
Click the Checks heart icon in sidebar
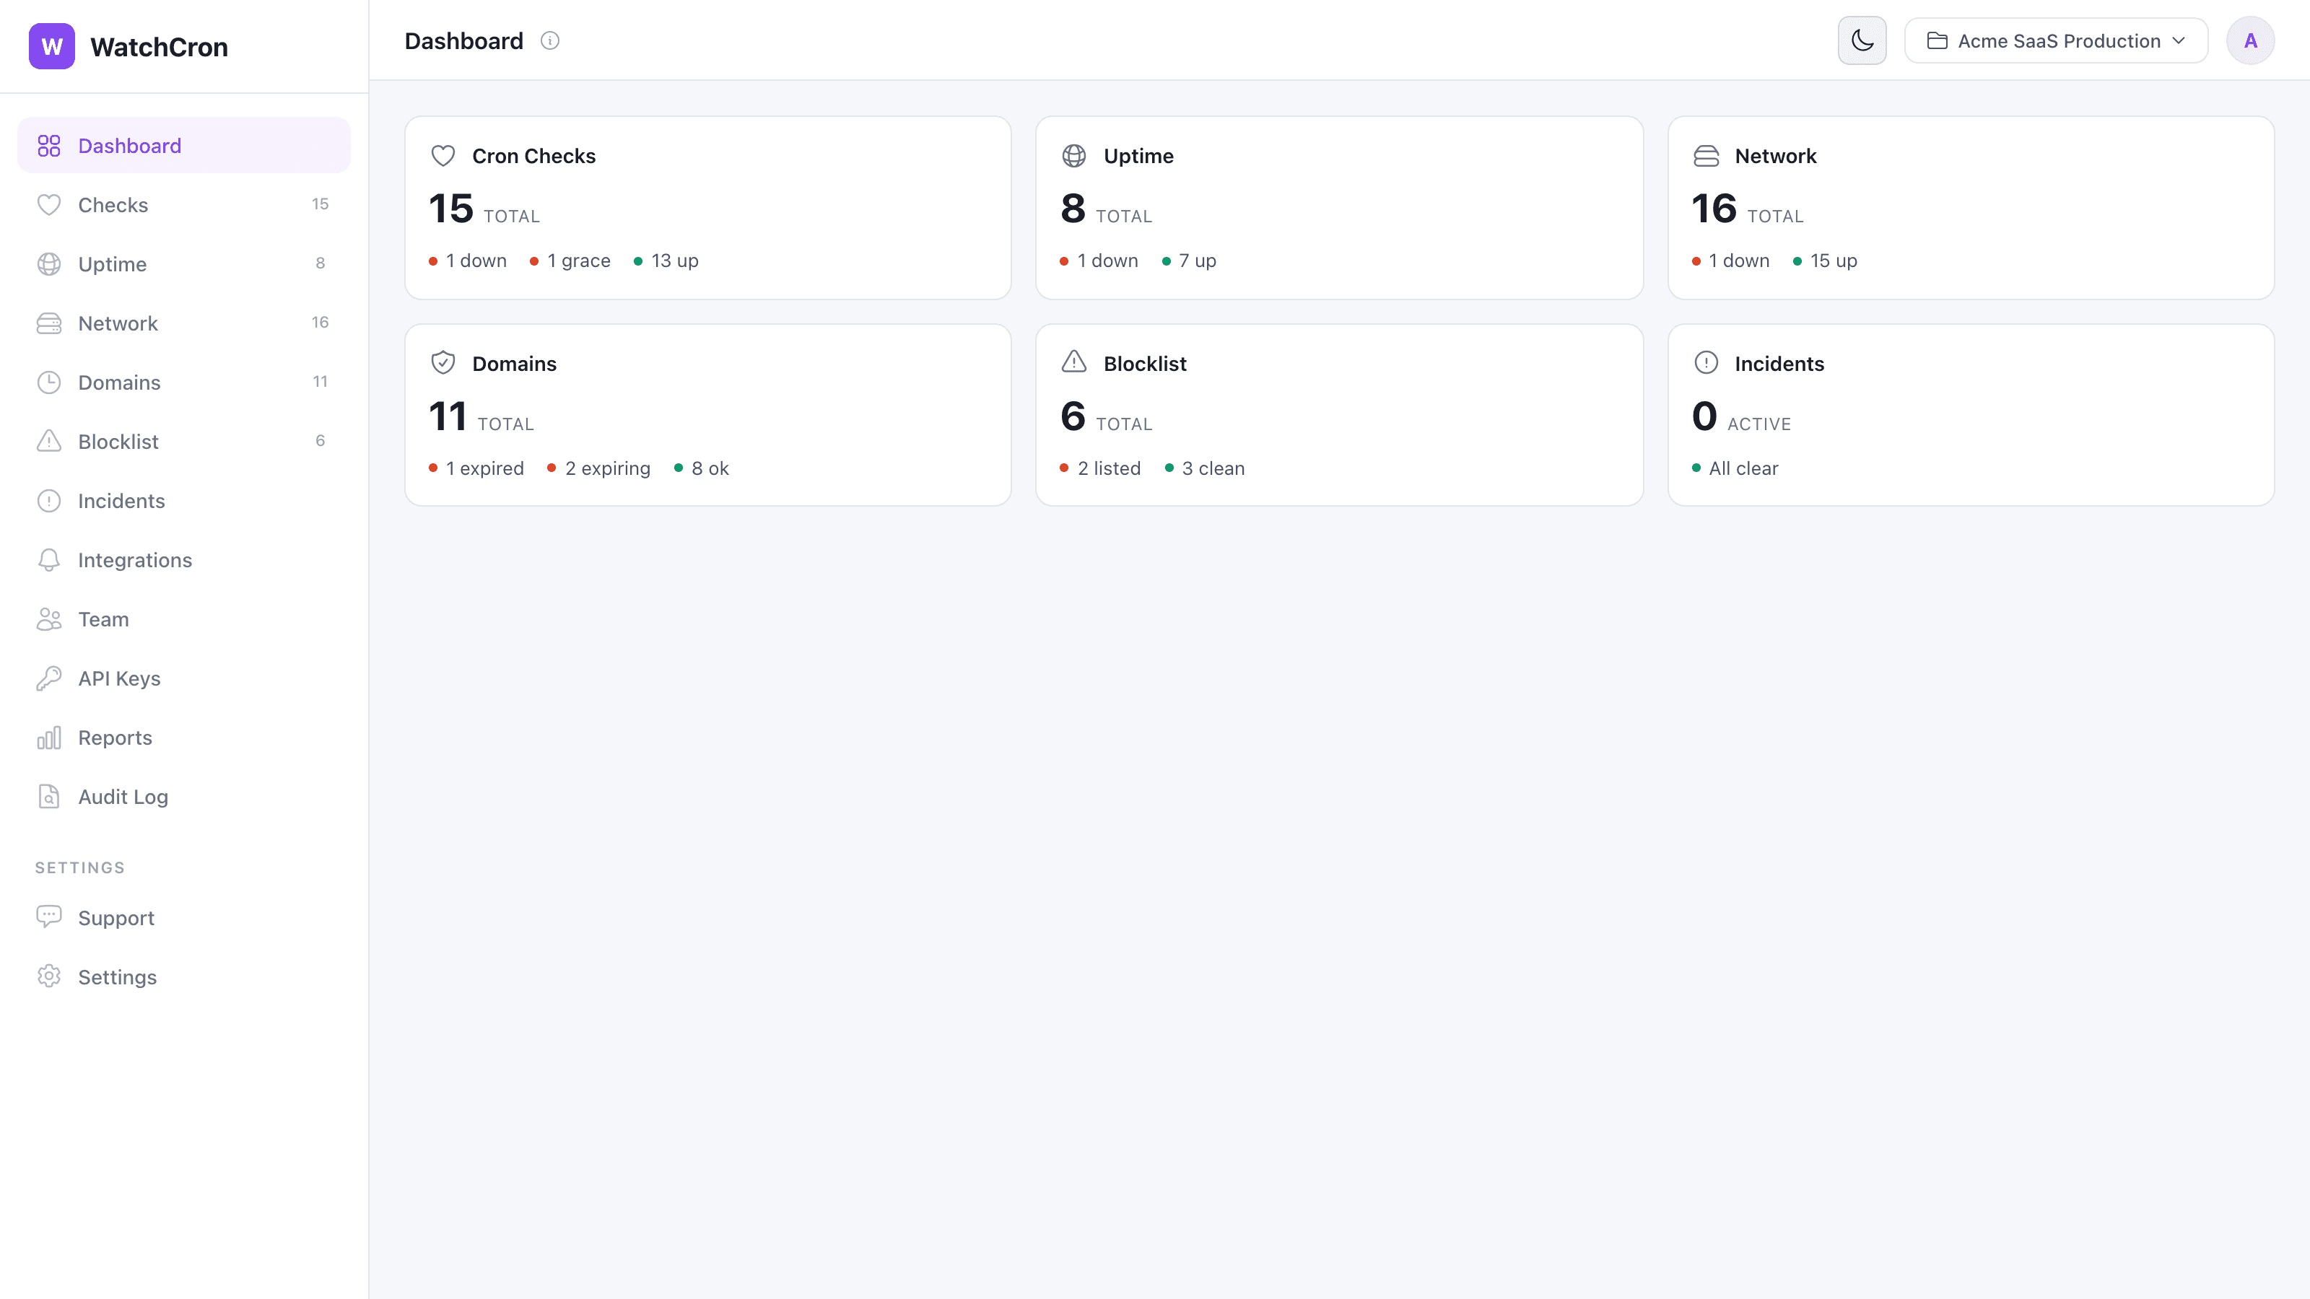pos(49,204)
